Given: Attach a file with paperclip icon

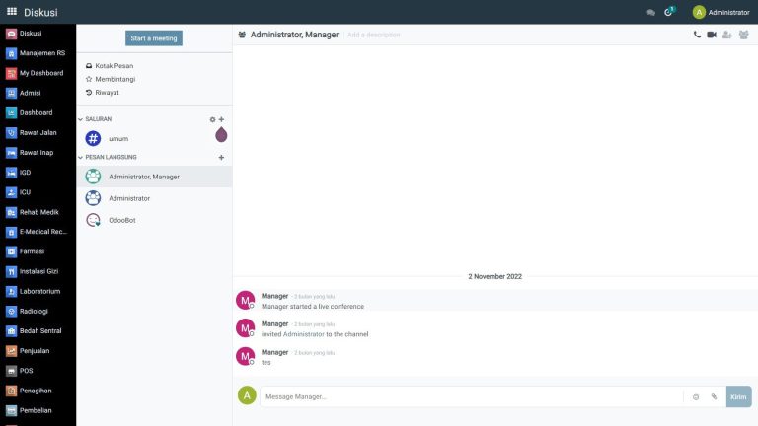Looking at the screenshot, I should click(x=714, y=397).
